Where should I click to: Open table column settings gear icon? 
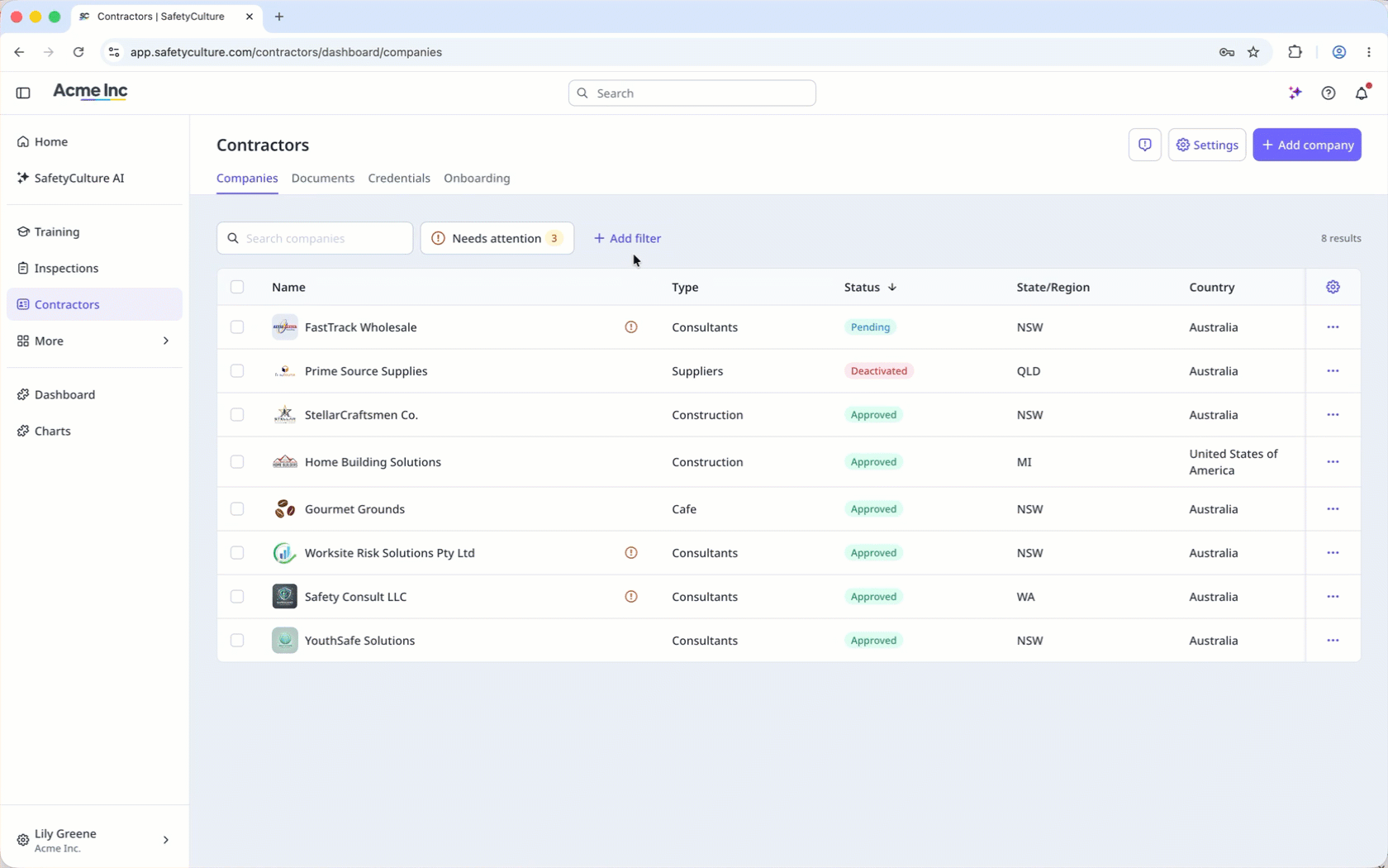(1333, 287)
